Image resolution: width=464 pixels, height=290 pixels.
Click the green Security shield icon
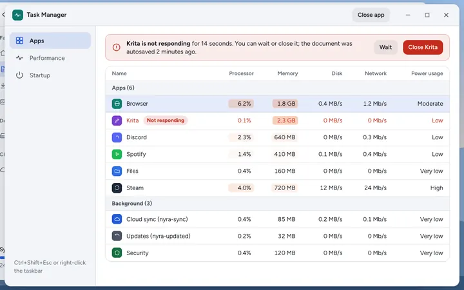tap(117, 253)
